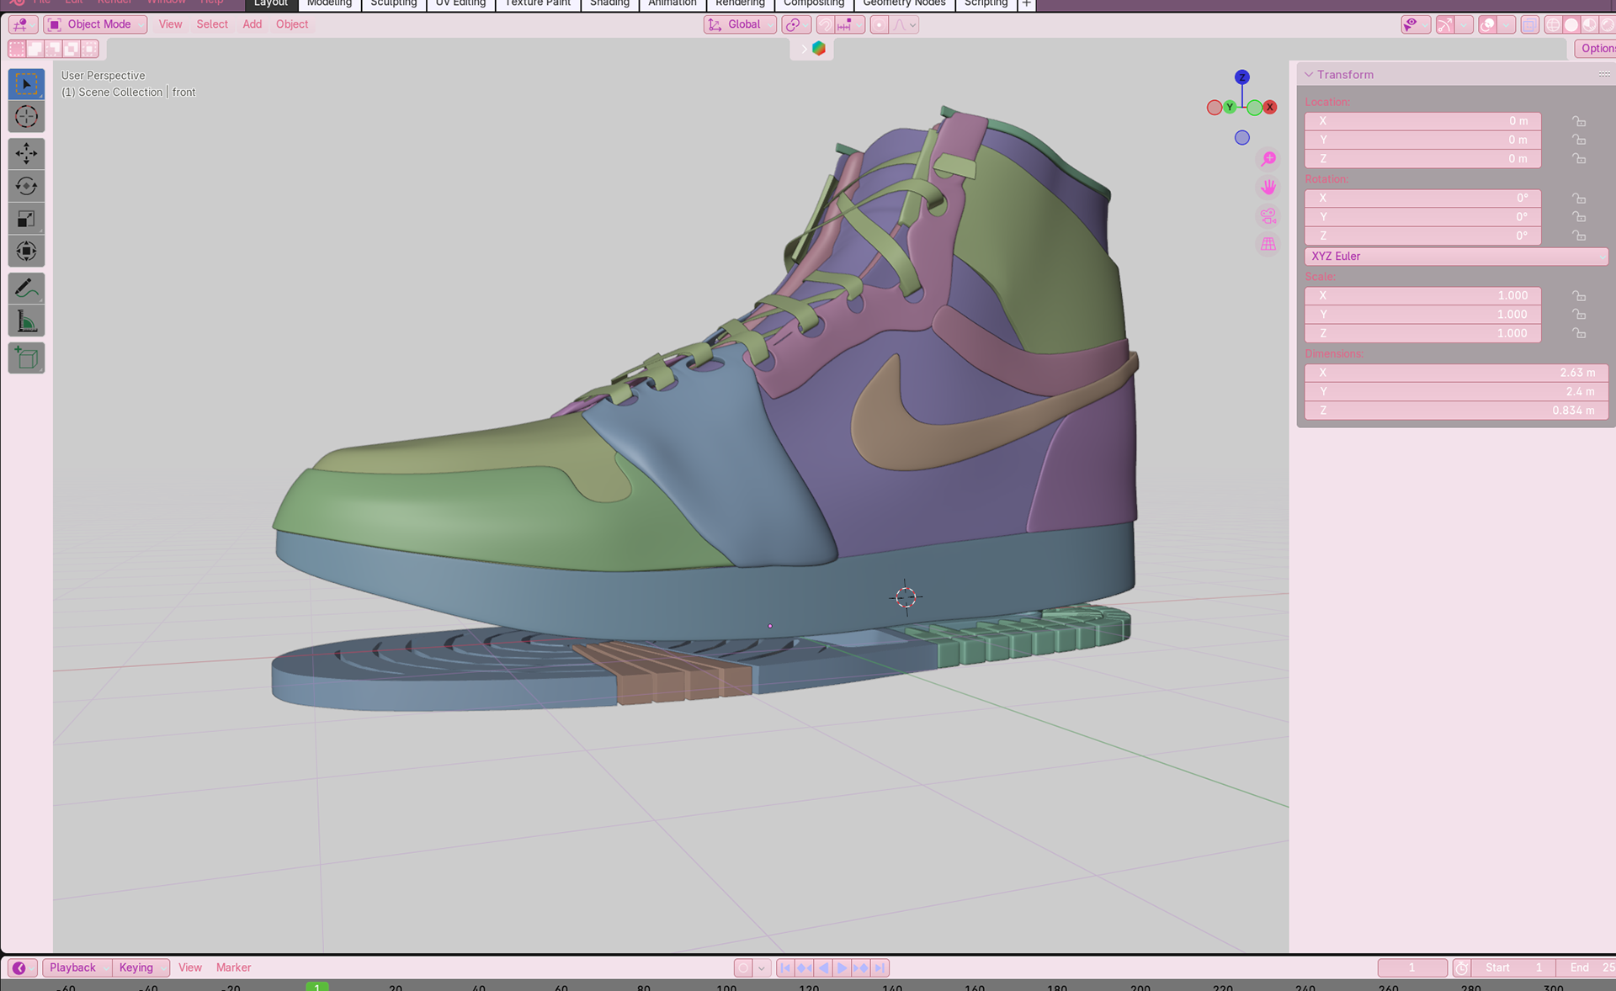This screenshot has height=991, width=1616.
Task: Activate the Move tool
Action: pyautogui.click(x=26, y=154)
